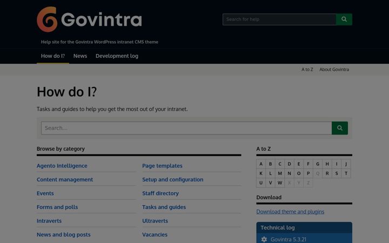Click the Technical log panel heading
Viewport: 389px width, 243px height.
coord(278,228)
